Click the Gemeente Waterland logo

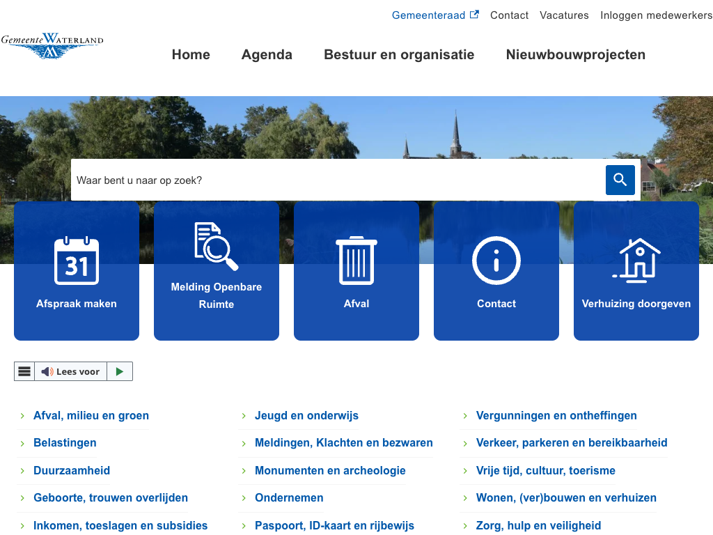pyautogui.click(x=52, y=46)
